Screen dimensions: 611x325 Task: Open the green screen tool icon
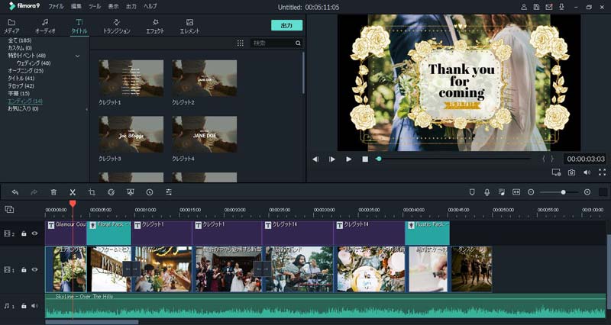tap(131, 192)
